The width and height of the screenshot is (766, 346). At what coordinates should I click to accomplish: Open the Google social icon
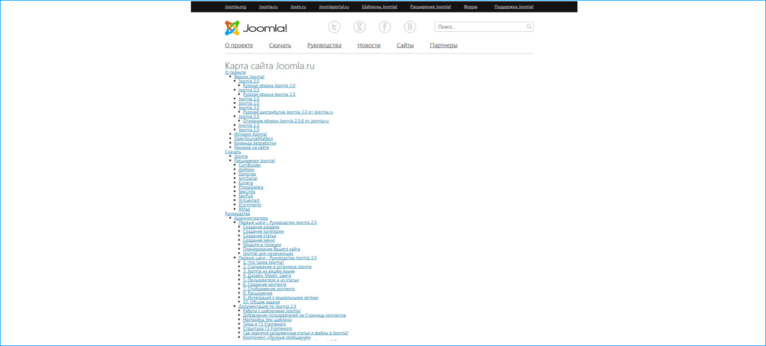point(359,27)
